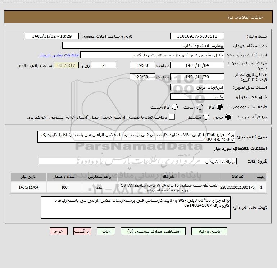This screenshot has width=277, height=268.
Task: Click row number 1 cell
Action: pyautogui.click(x=261, y=187)
